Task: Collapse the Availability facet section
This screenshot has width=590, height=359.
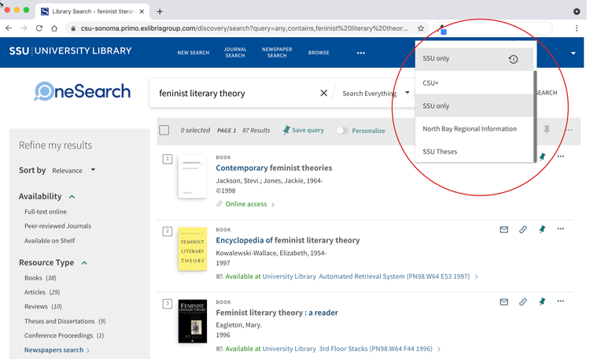Action: [x=72, y=197]
